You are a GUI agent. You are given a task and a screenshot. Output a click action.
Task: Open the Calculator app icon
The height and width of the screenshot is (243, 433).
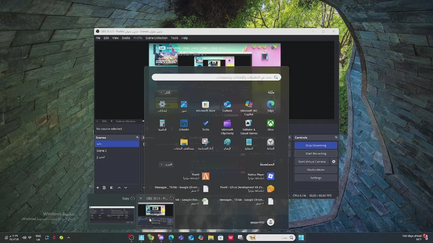pos(162,125)
